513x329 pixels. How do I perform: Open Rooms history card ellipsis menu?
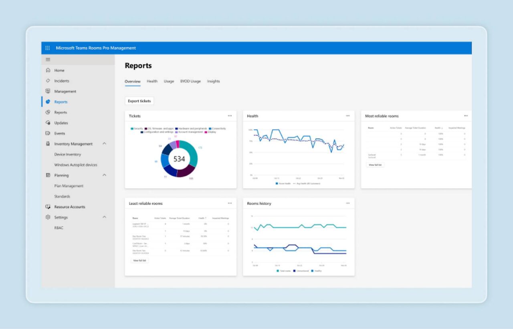348,203
